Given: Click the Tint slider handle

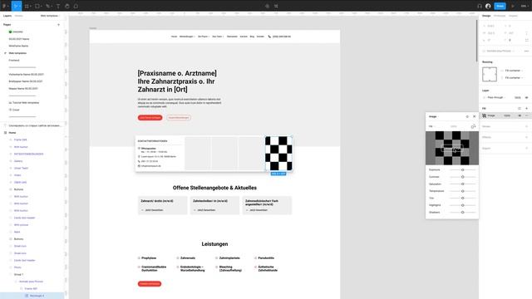Looking at the screenshot, I should coord(462,198).
